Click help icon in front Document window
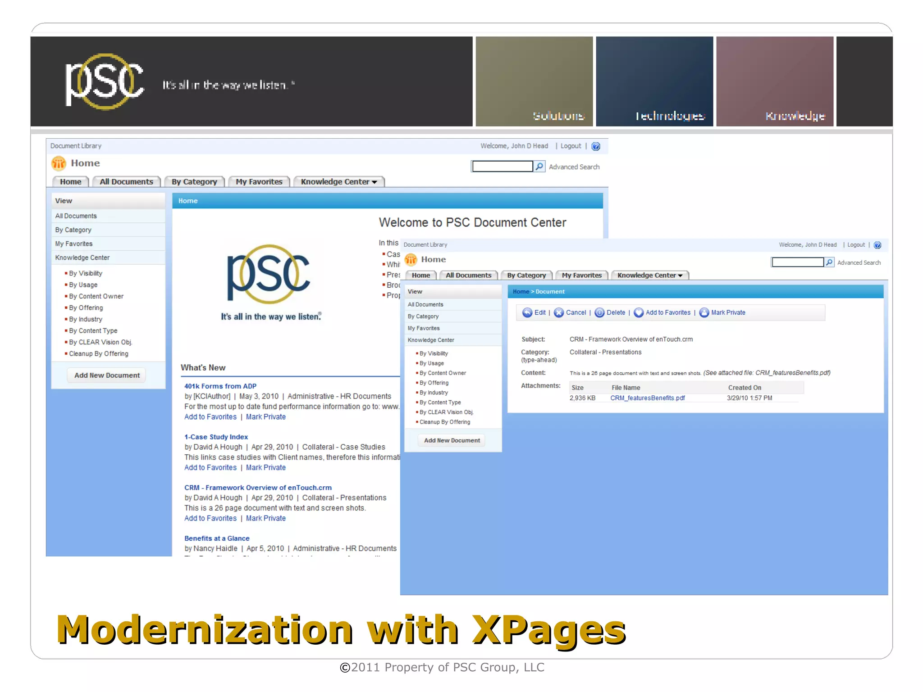 click(x=877, y=245)
